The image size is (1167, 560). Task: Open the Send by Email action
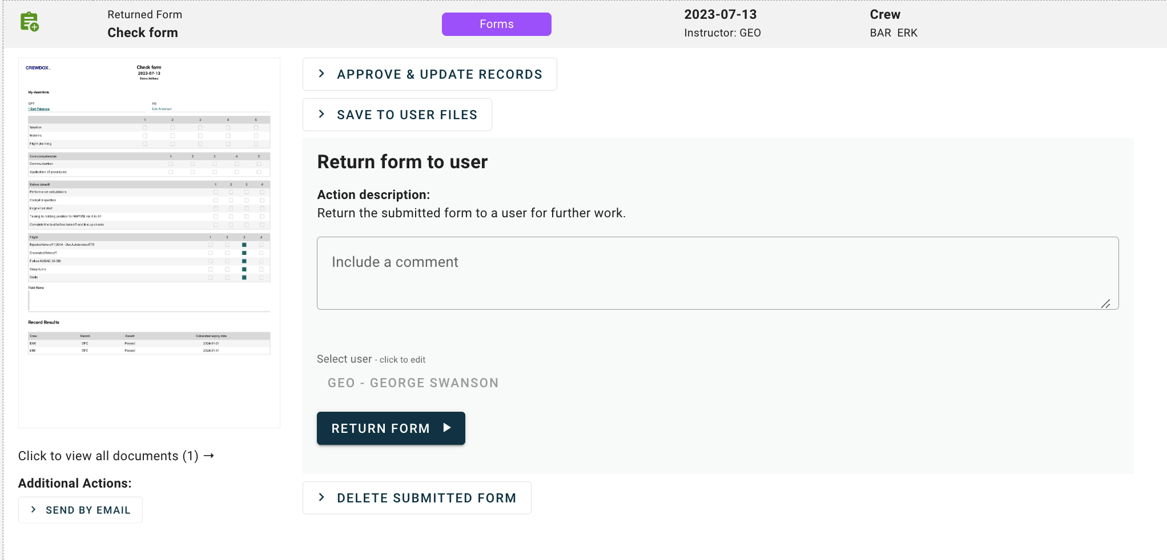[87, 510]
